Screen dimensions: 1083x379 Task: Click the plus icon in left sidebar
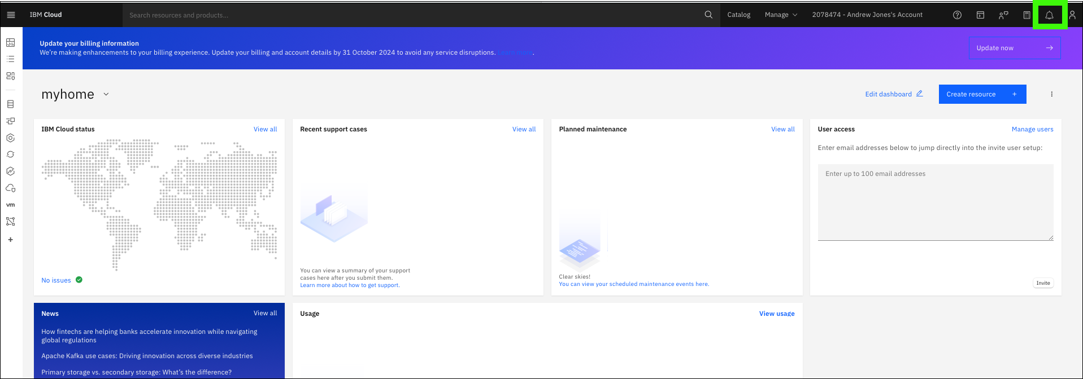(10, 240)
